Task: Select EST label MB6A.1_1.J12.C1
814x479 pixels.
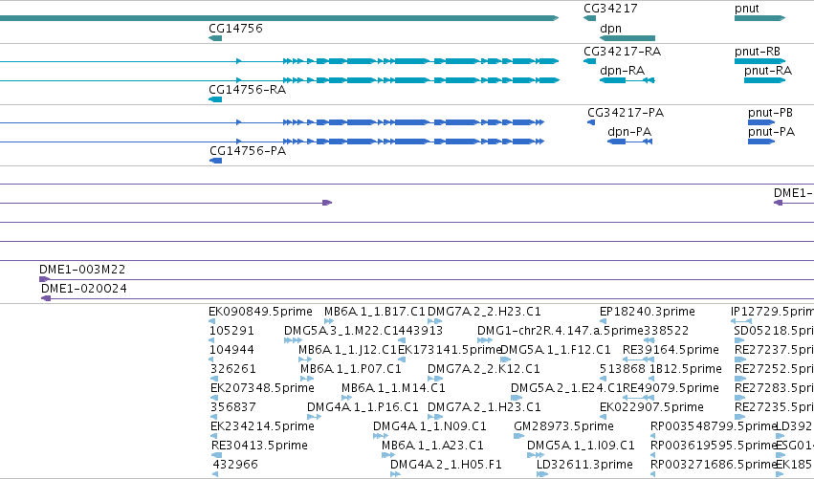Action: pyautogui.click(x=347, y=350)
